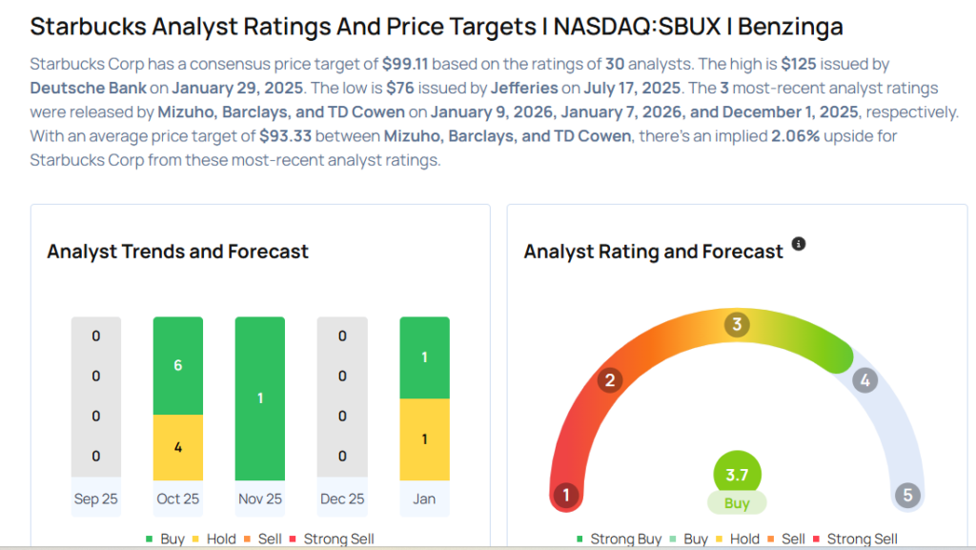
Task: Click the yellow Jan bar segment showing 1
Action: coord(424,439)
